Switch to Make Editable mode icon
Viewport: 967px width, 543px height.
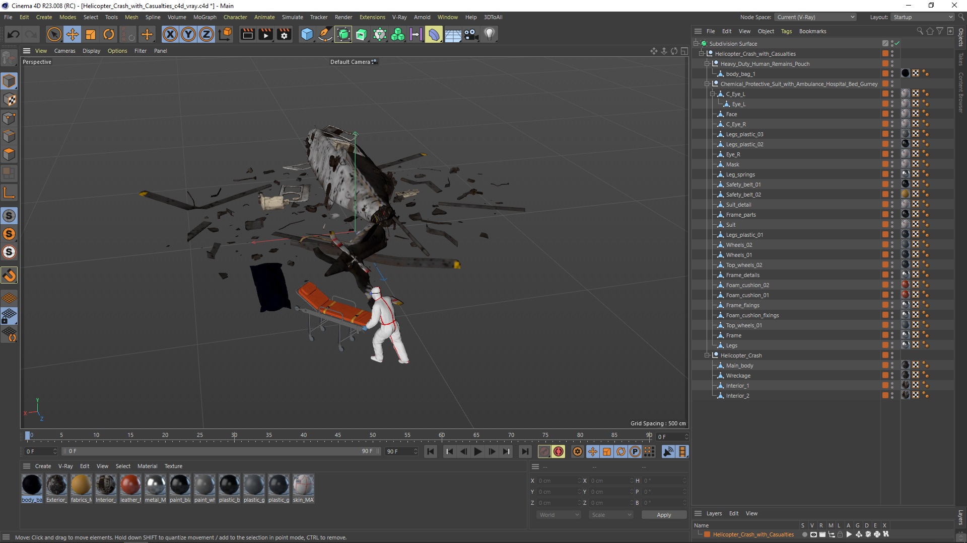pyautogui.click(x=9, y=59)
